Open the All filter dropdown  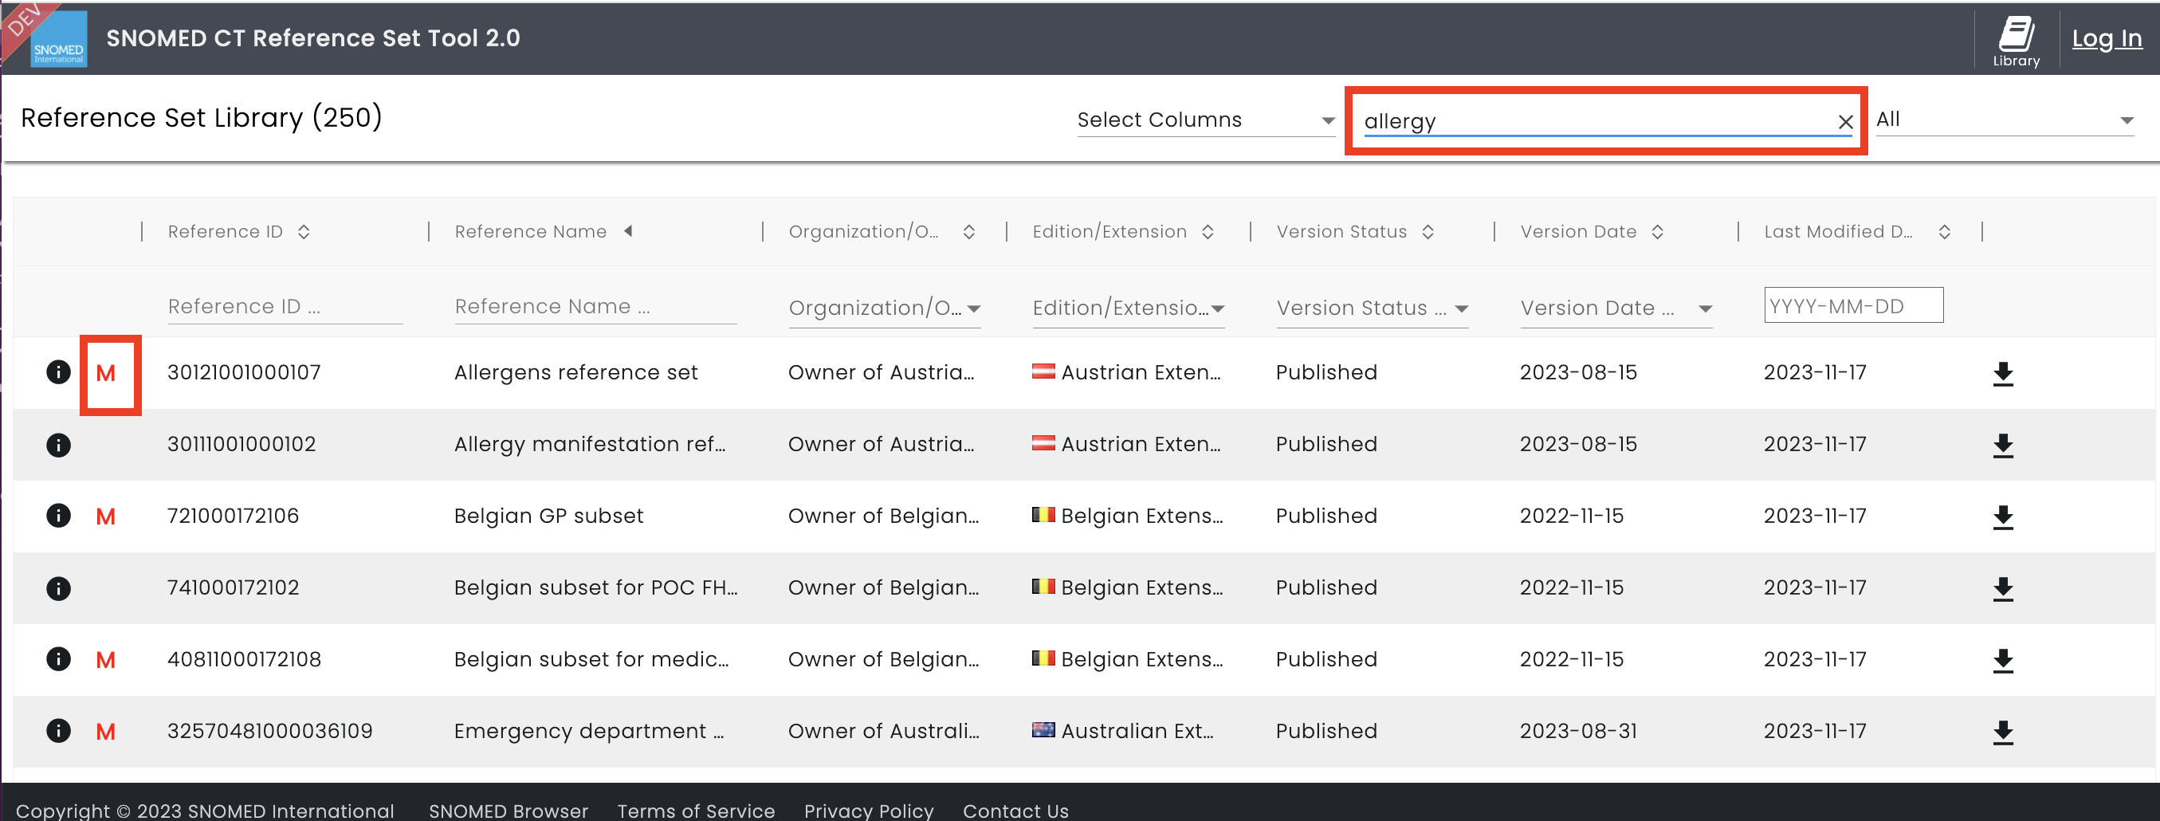(2004, 120)
